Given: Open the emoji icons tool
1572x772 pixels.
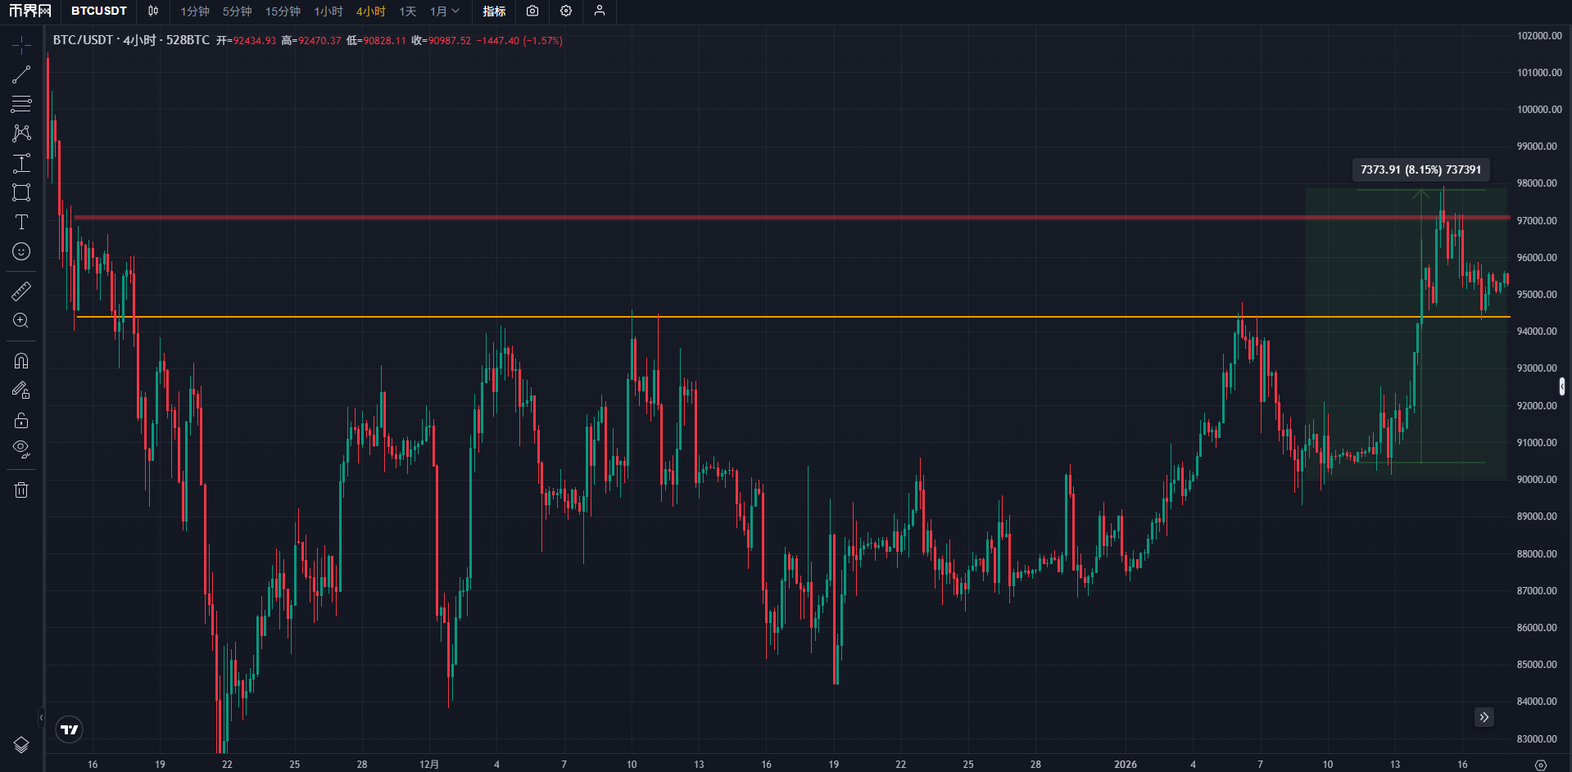Looking at the screenshot, I should coord(21,251).
